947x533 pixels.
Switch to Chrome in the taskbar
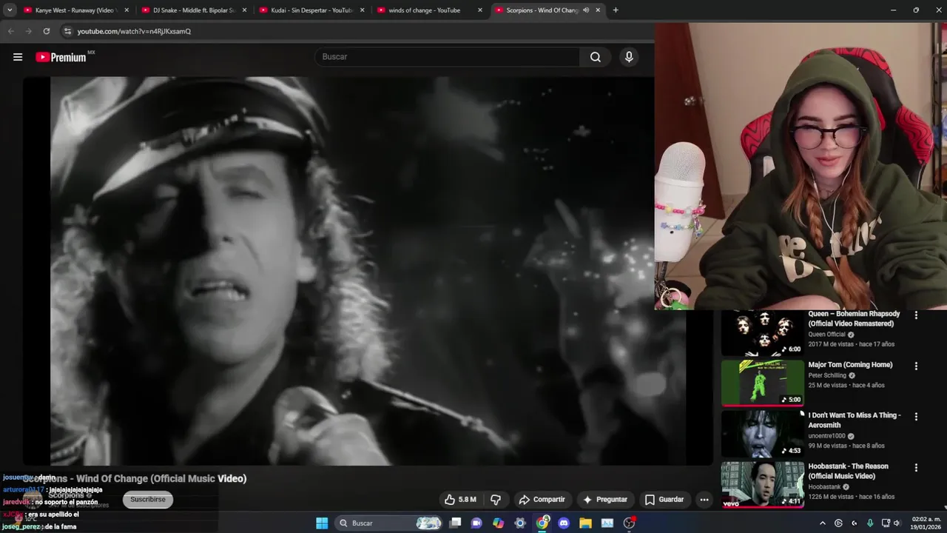(542, 523)
